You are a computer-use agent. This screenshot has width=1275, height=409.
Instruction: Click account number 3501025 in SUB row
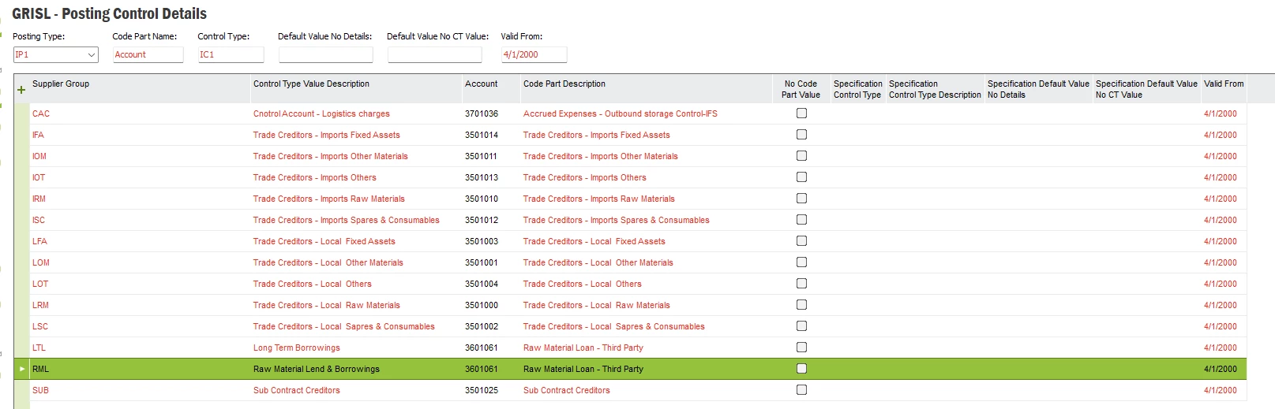coord(482,390)
